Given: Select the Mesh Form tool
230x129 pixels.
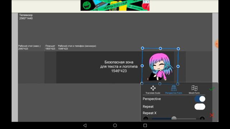Looking at the screenshot, I should click(x=194, y=90).
